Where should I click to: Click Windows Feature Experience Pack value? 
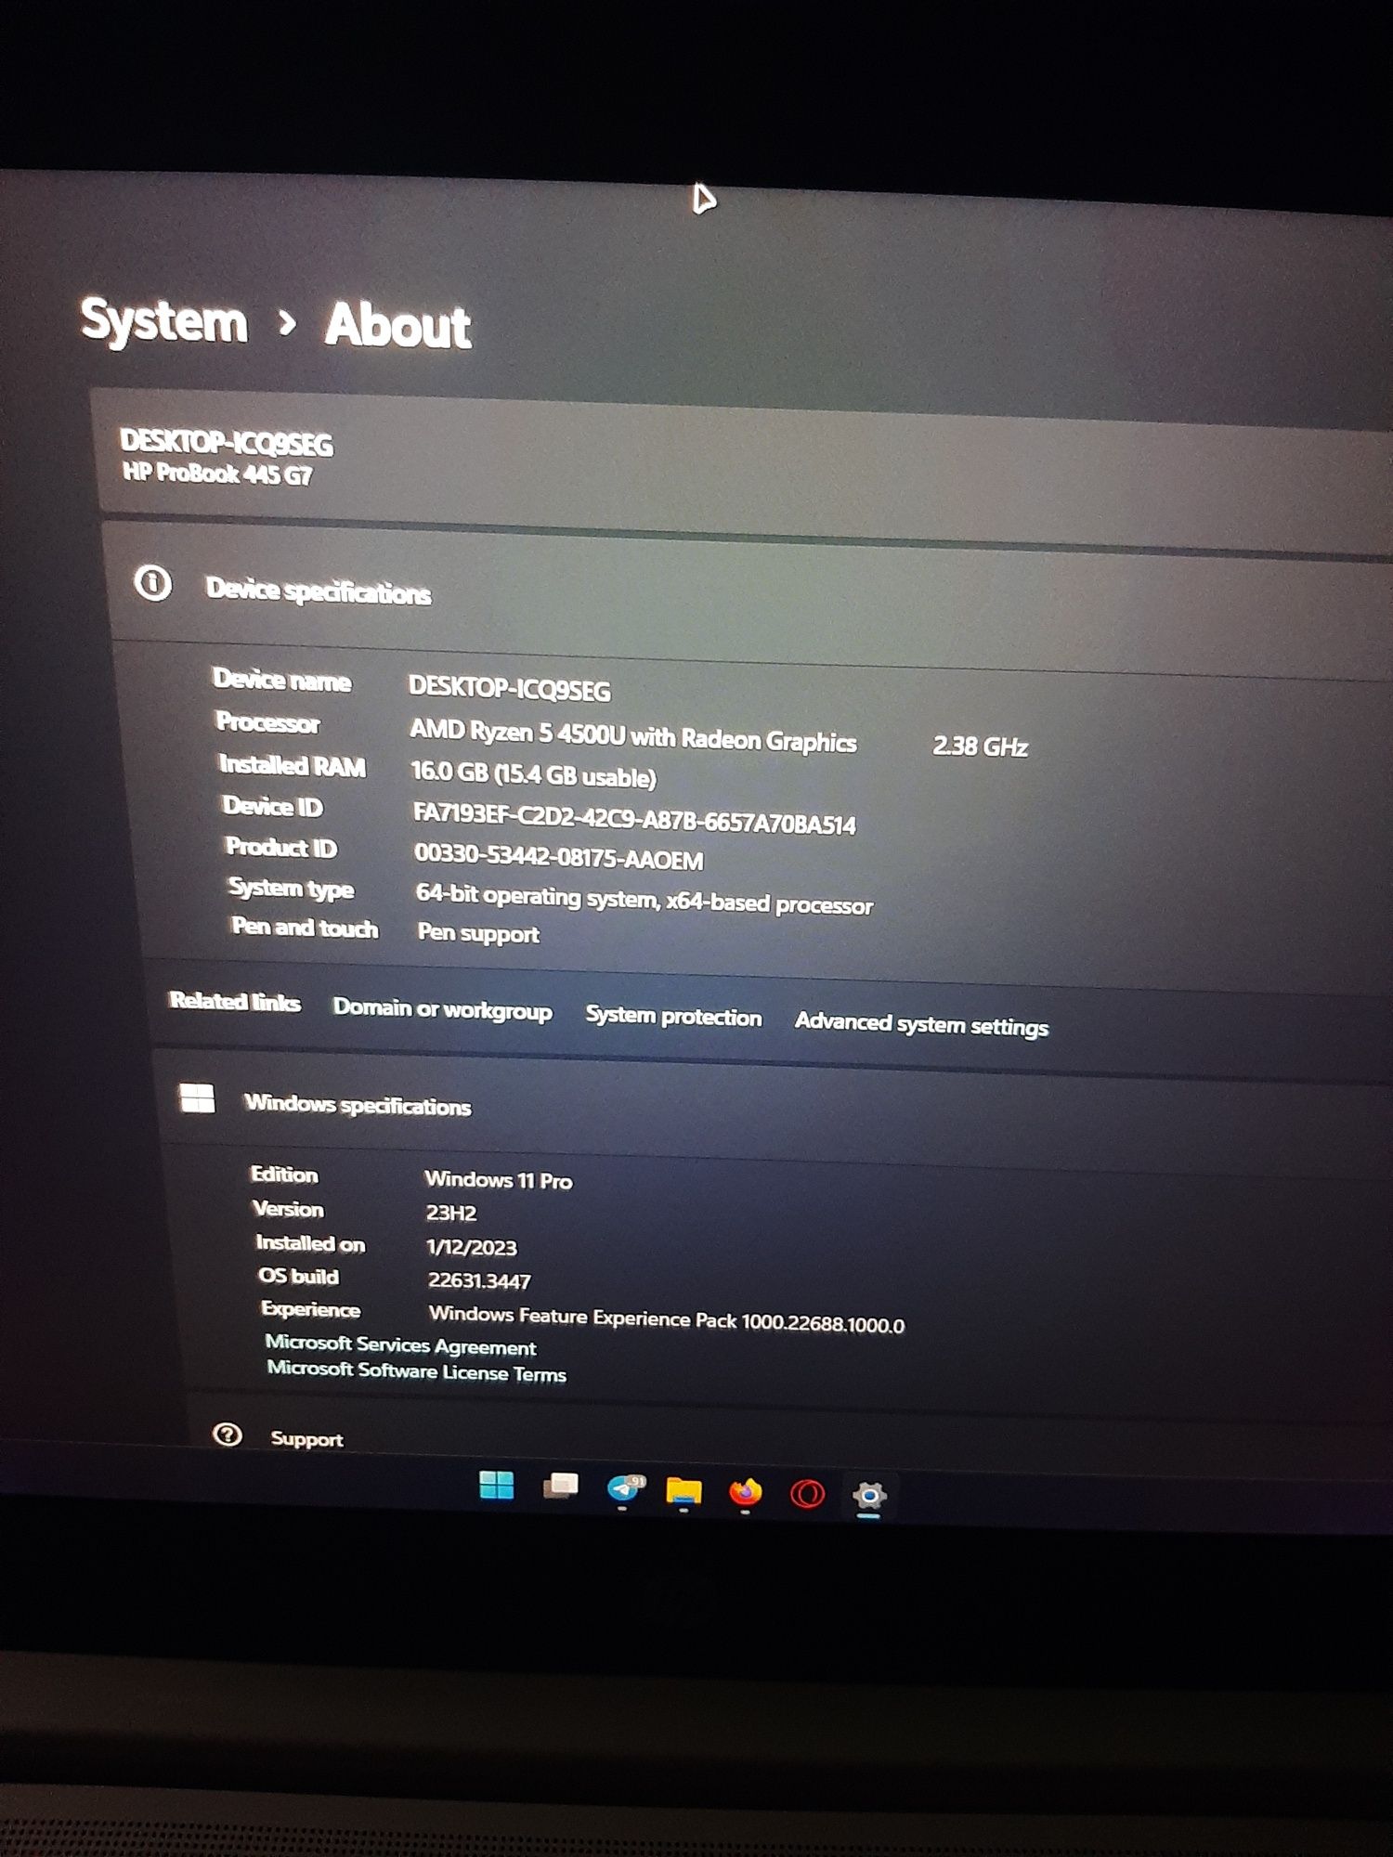pos(666,1318)
